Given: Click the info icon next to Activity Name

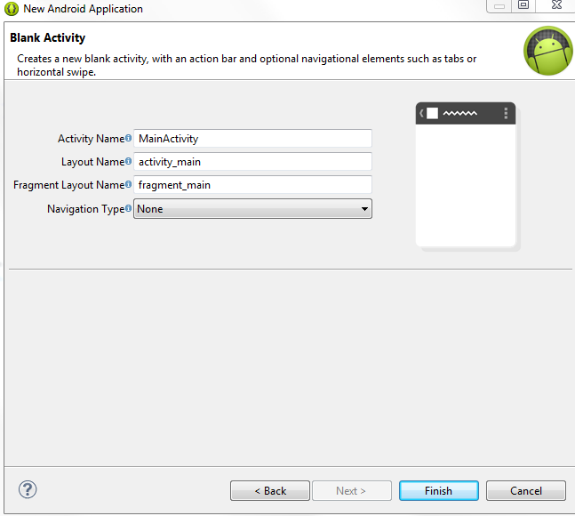Looking at the screenshot, I should point(129,138).
